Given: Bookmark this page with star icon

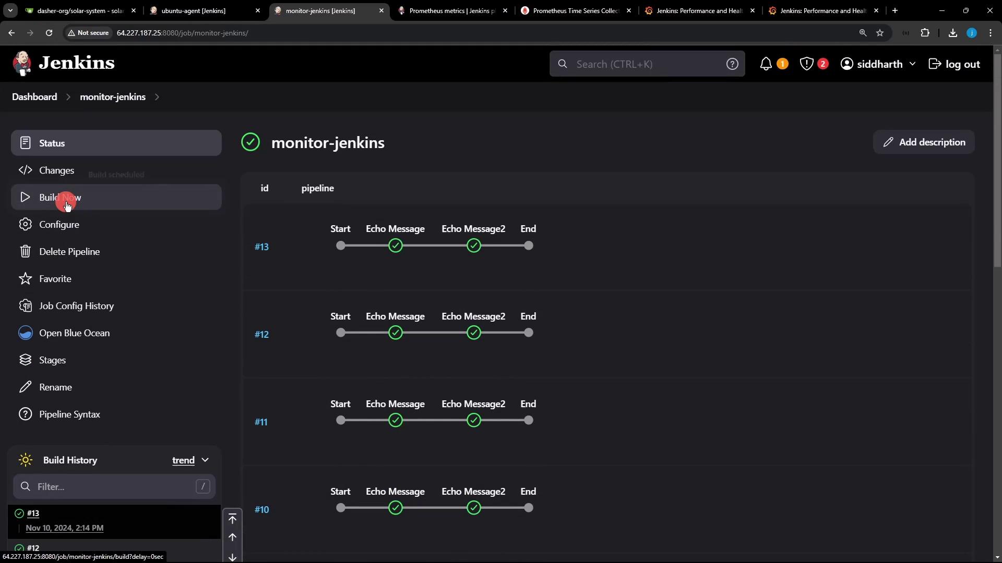Looking at the screenshot, I should (880, 33).
